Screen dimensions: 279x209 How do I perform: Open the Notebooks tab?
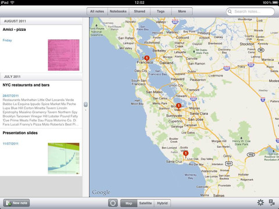tap(118, 12)
